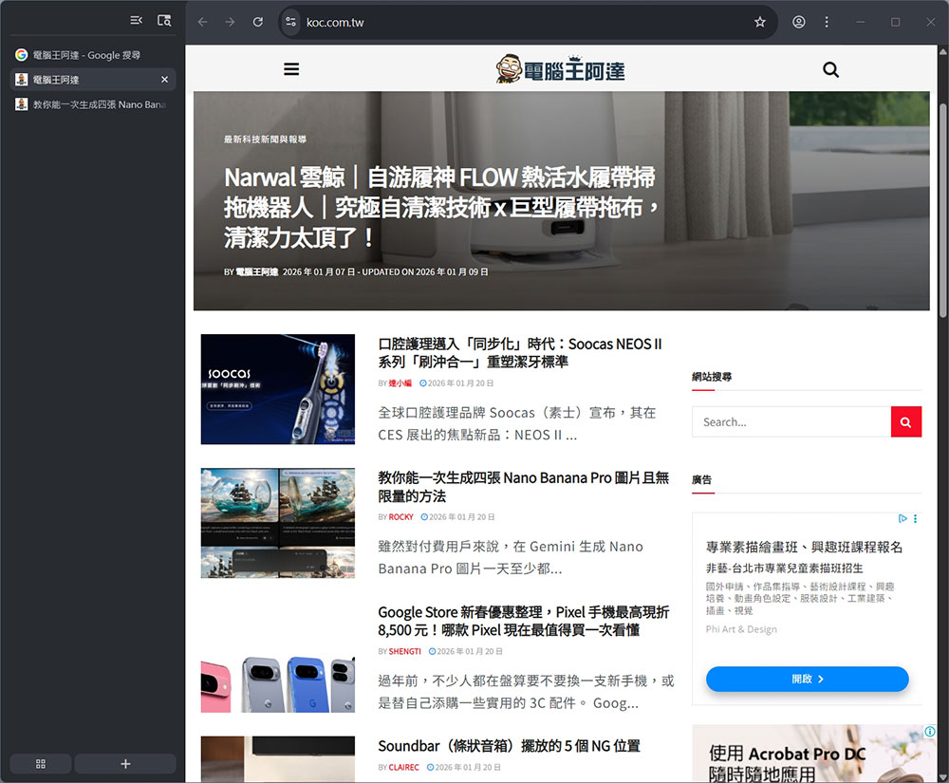Click the site header search magnifier
The height and width of the screenshot is (783, 949).
(831, 69)
